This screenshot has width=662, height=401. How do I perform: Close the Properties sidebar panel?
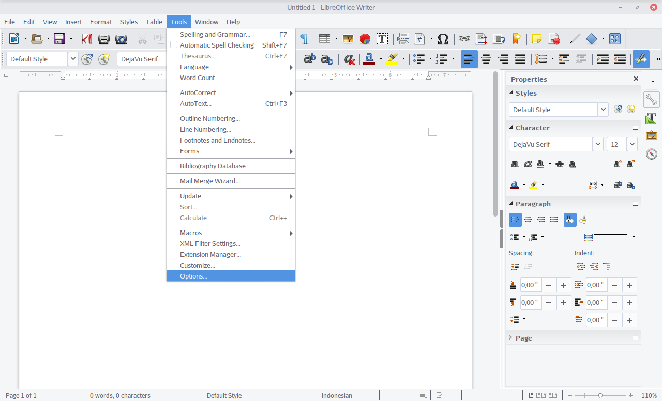[636, 79]
